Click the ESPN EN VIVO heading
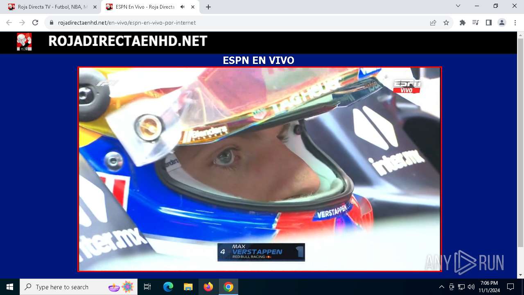Screen dimensions: 524x295 (258, 60)
